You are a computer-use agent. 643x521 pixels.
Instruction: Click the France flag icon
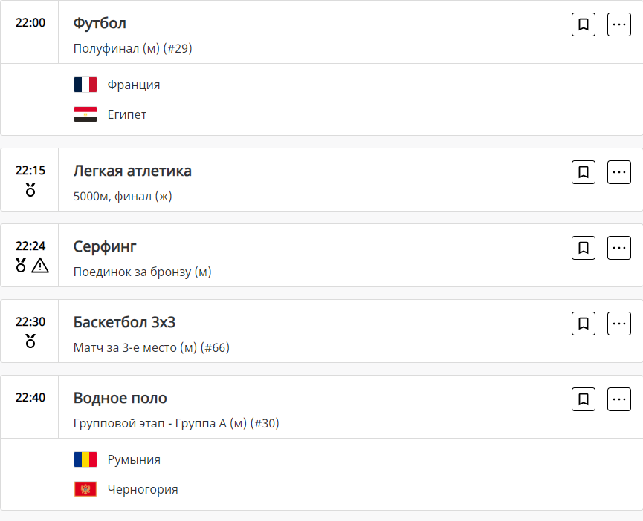pos(85,85)
